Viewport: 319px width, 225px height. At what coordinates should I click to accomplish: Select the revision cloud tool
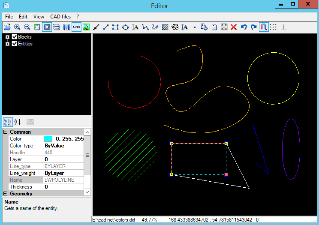pyautogui.click(x=175, y=27)
